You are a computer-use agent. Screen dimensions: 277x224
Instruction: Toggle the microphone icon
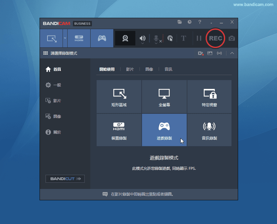[x=156, y=38]
